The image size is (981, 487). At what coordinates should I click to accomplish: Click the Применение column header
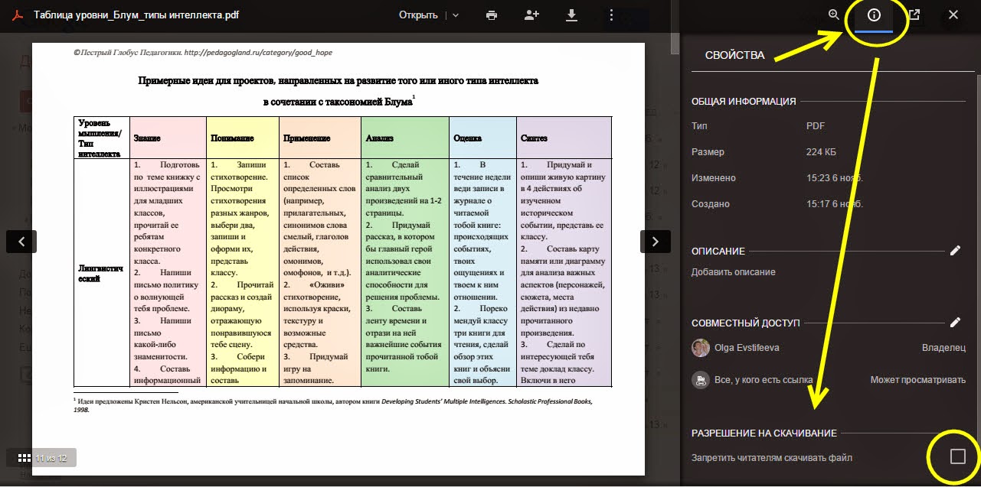pos(320,138)
